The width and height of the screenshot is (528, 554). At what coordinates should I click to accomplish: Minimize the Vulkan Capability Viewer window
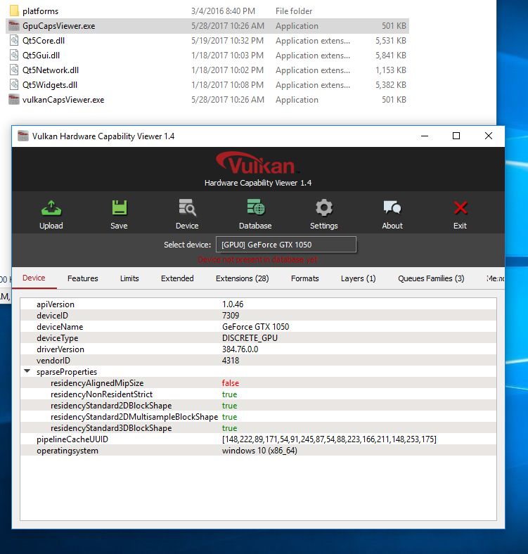point(425,136)
